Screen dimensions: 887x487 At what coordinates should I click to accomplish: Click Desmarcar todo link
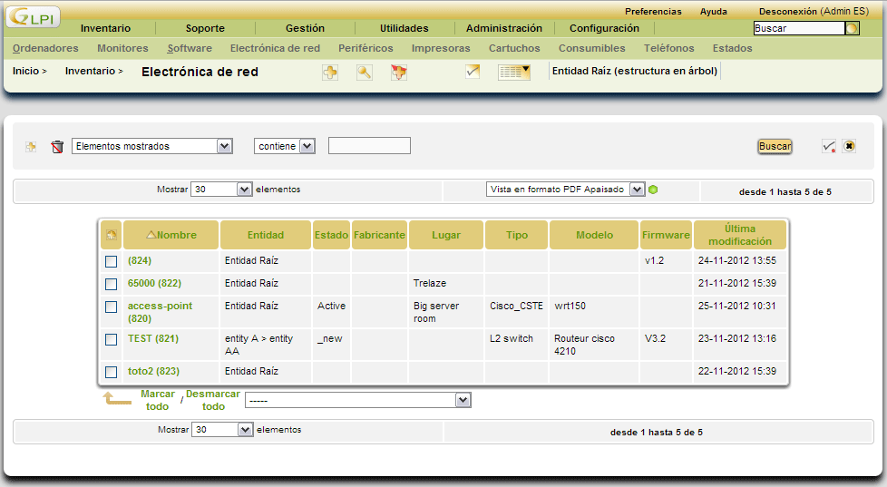(213, 400)
